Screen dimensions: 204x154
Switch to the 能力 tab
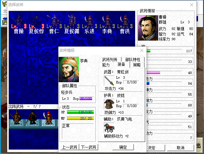[x=106, y=65]
